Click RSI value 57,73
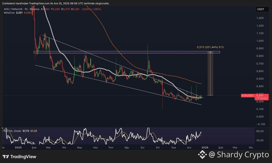Image resolution: width=272 pixels, height=163 pixels. (26, 131)
